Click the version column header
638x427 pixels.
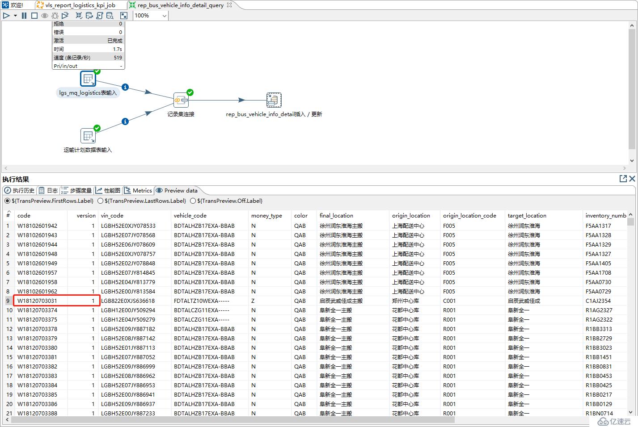(x=83, y=215)
